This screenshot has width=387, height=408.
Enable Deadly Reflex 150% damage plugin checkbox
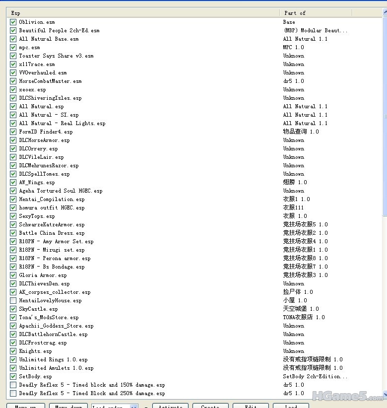pyautogui.click(x=13, y=385)
